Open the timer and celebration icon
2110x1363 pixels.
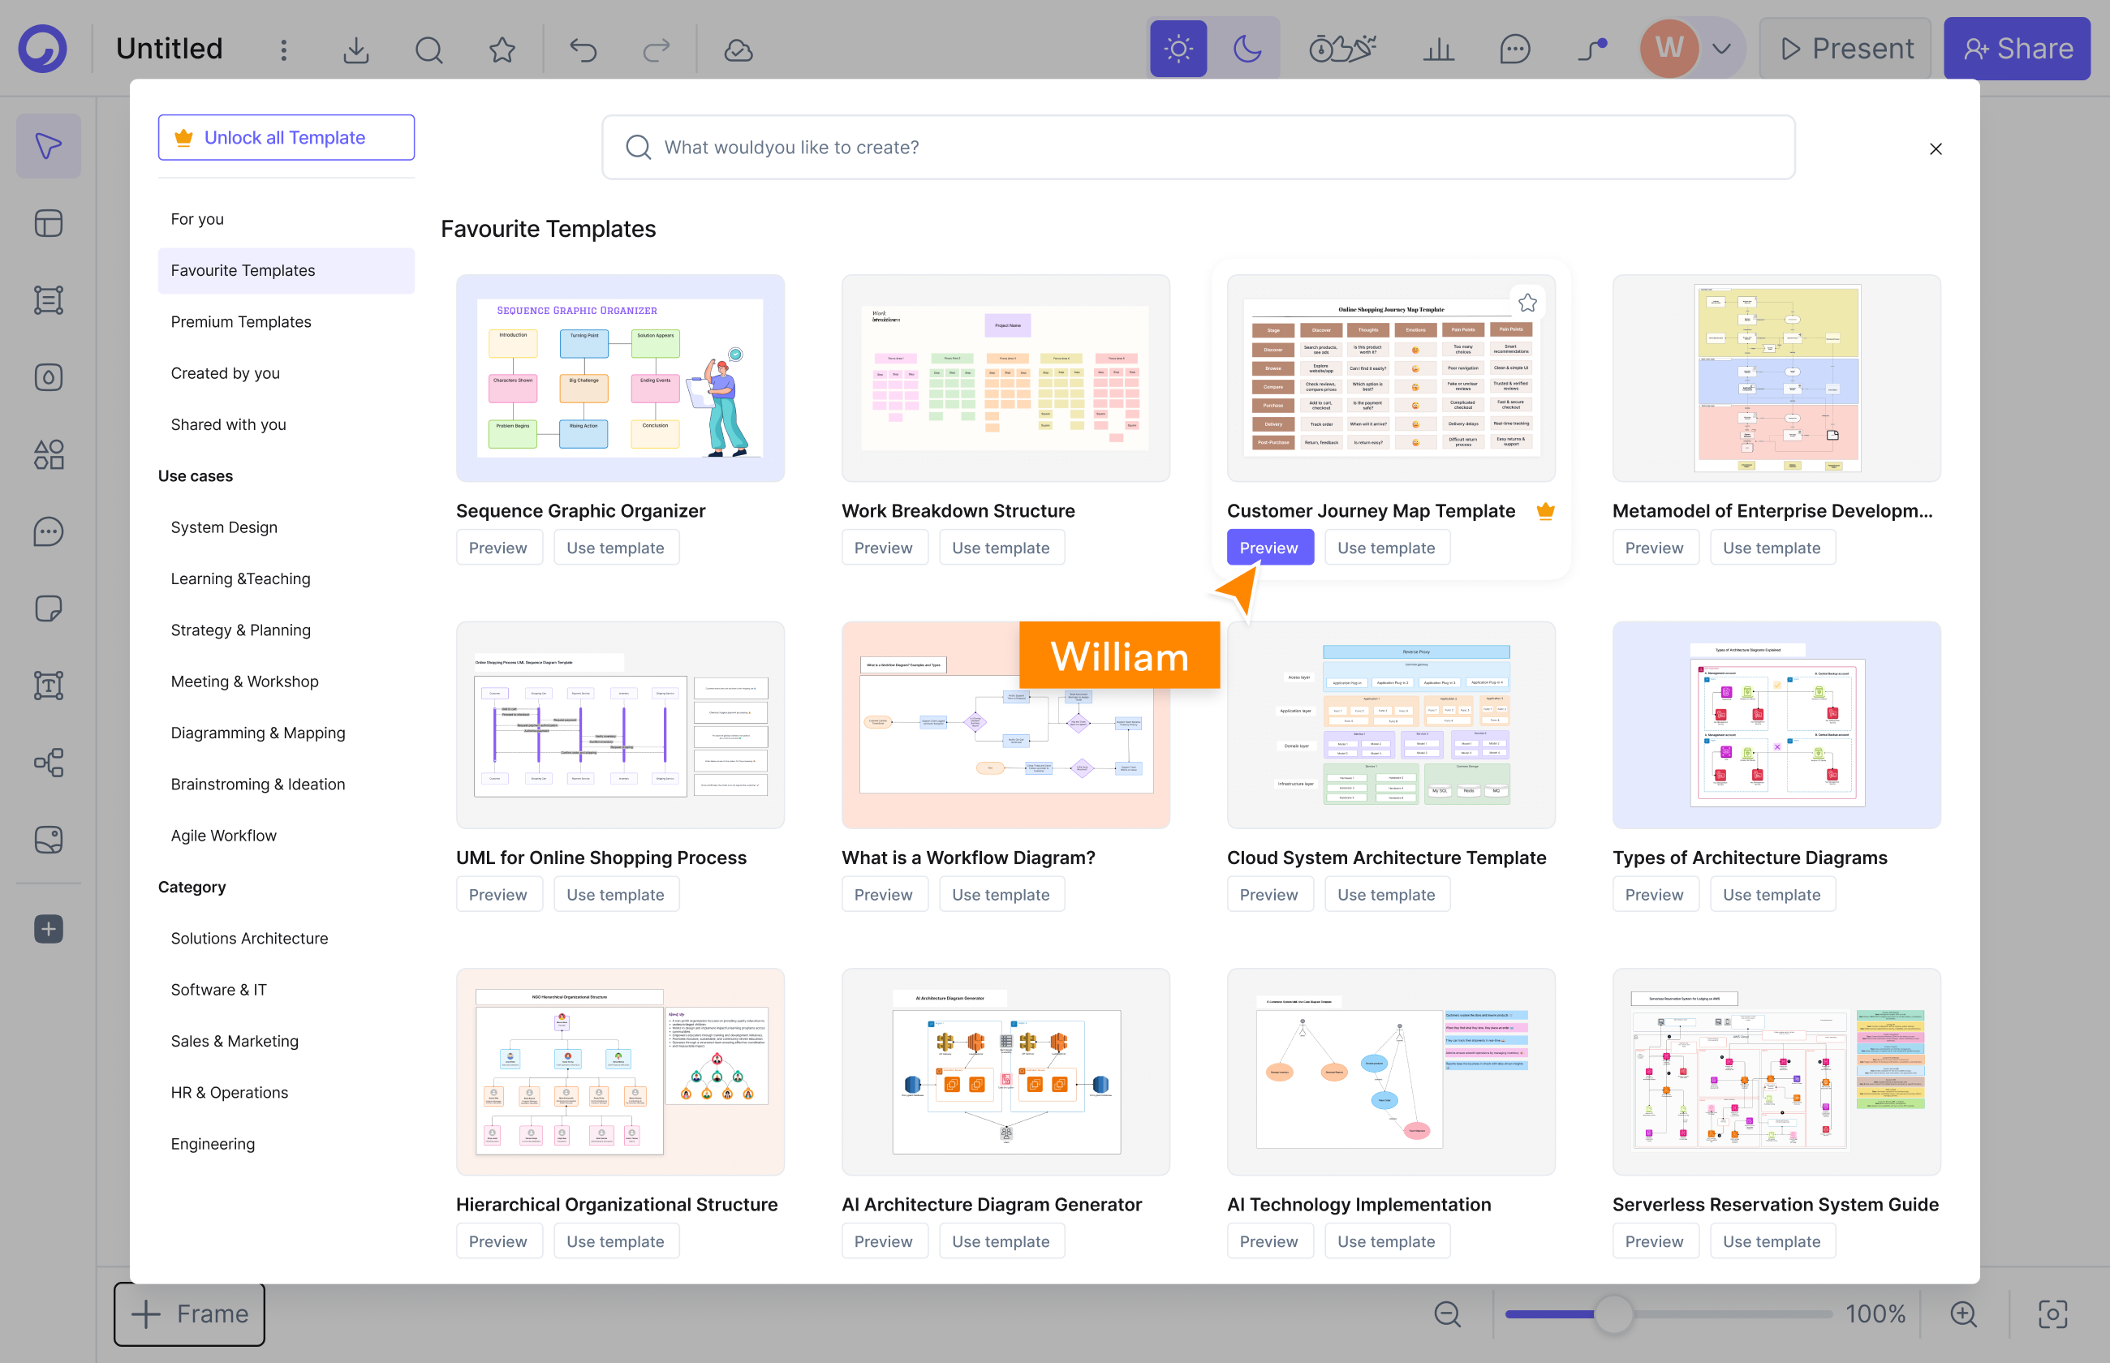click(x=1342, y=49)
